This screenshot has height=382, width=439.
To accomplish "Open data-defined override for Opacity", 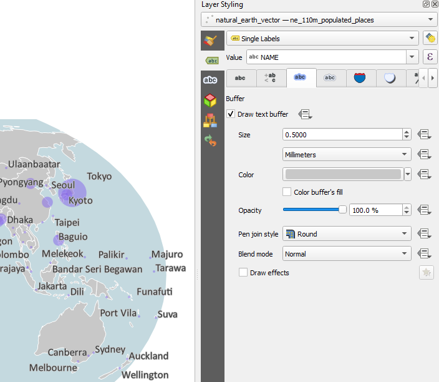I will point(425,210).
